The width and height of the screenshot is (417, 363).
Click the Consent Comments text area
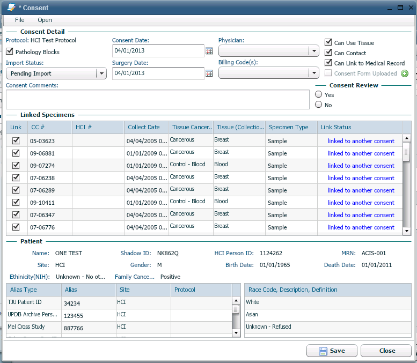click(x=158, y=99)
